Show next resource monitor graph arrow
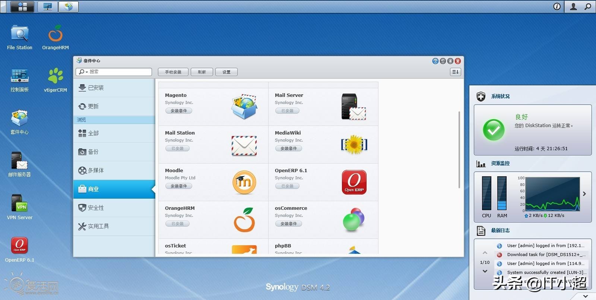The height and width of the screenshot is (300, 596). coord(584,194)
